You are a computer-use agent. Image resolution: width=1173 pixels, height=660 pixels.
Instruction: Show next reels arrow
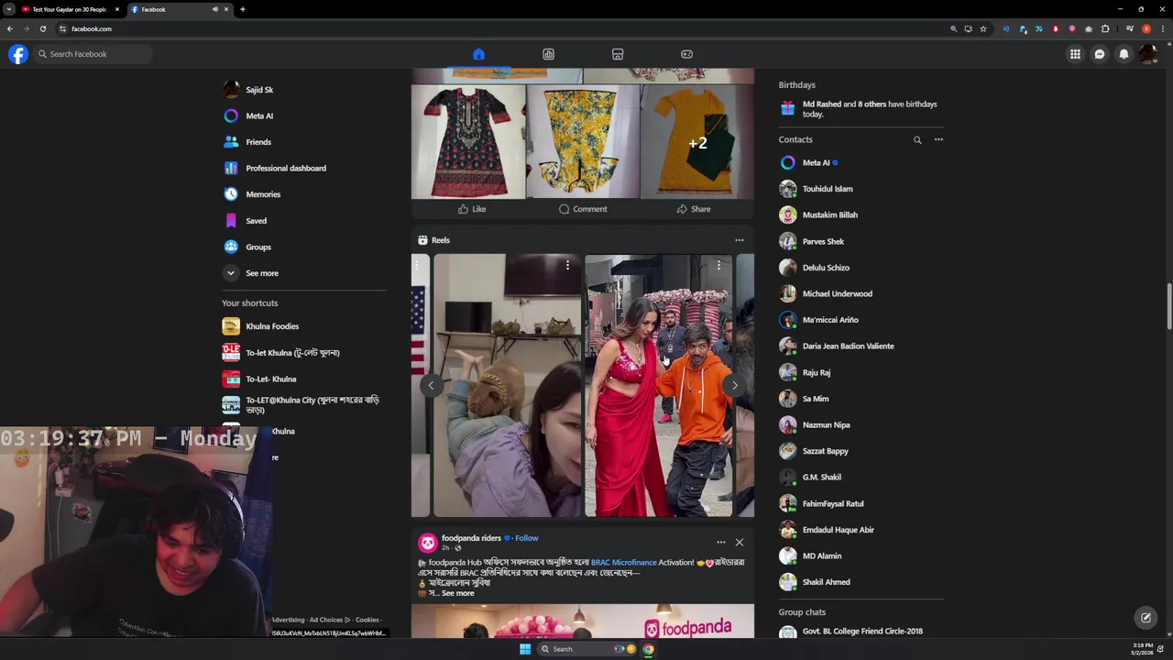coord(734,385)
